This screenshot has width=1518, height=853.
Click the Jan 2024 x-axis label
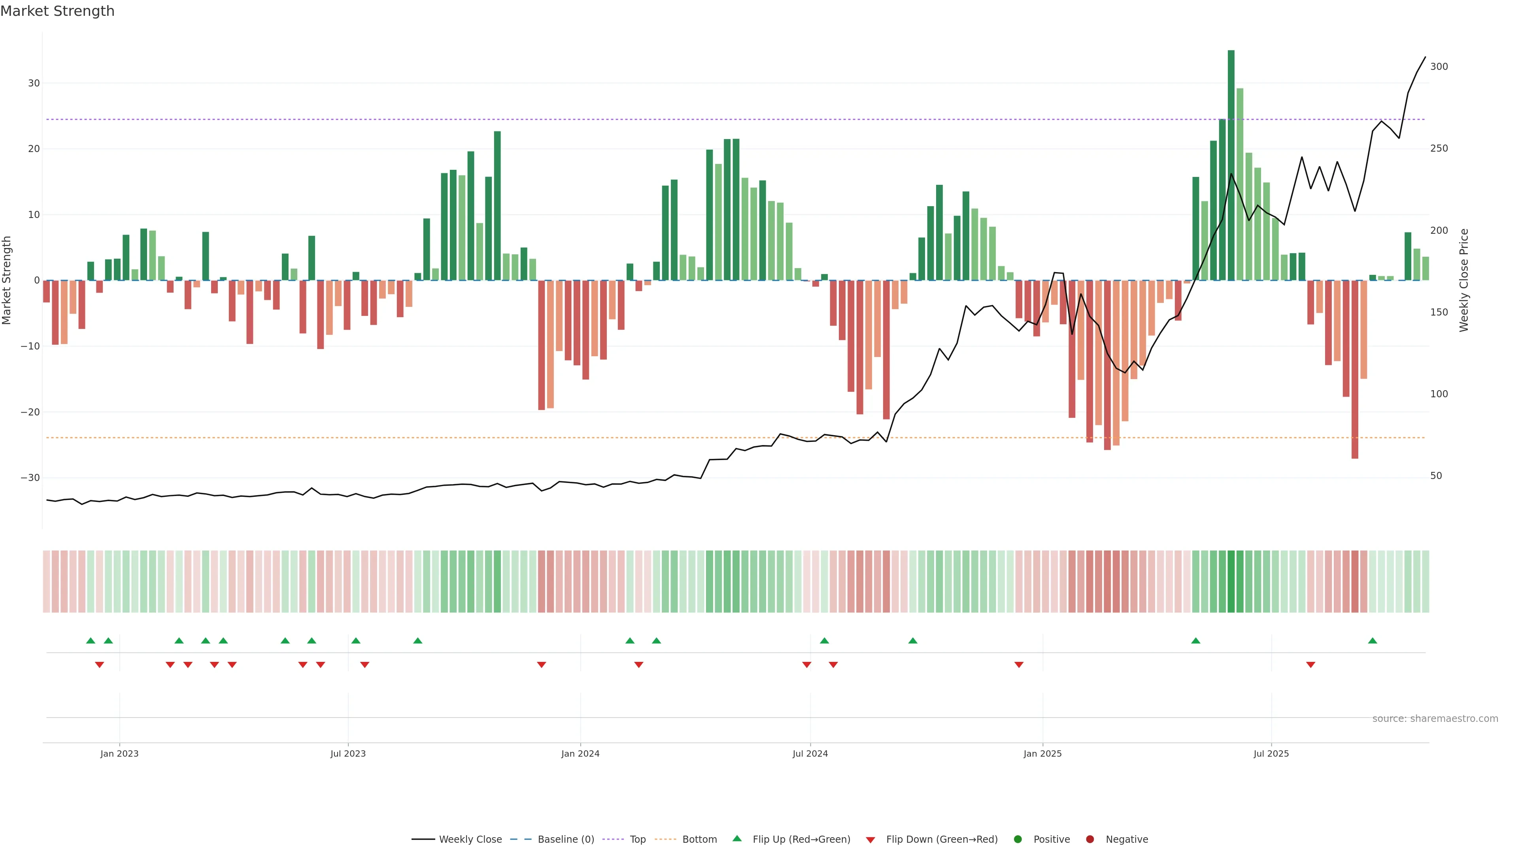coord(580,753)
